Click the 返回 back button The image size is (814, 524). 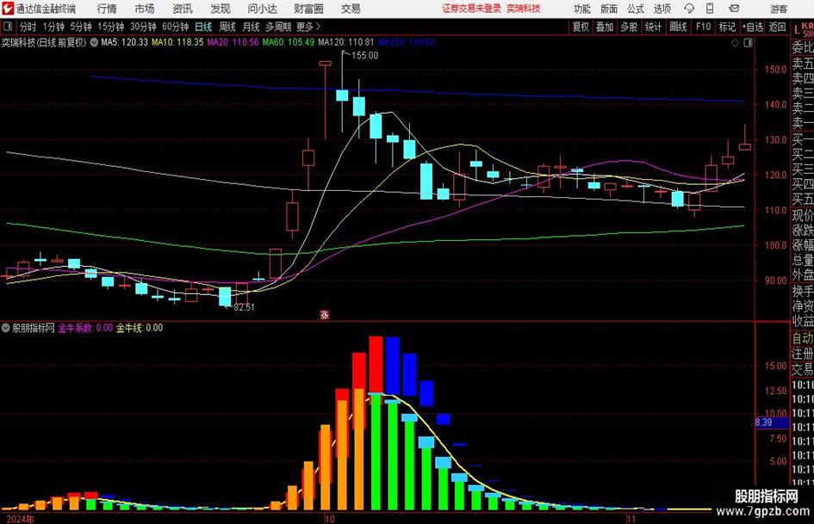pyautogui.click(x=777, y=27)
